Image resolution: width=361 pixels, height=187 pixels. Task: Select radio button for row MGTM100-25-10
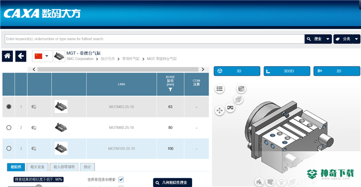(9, 149)
